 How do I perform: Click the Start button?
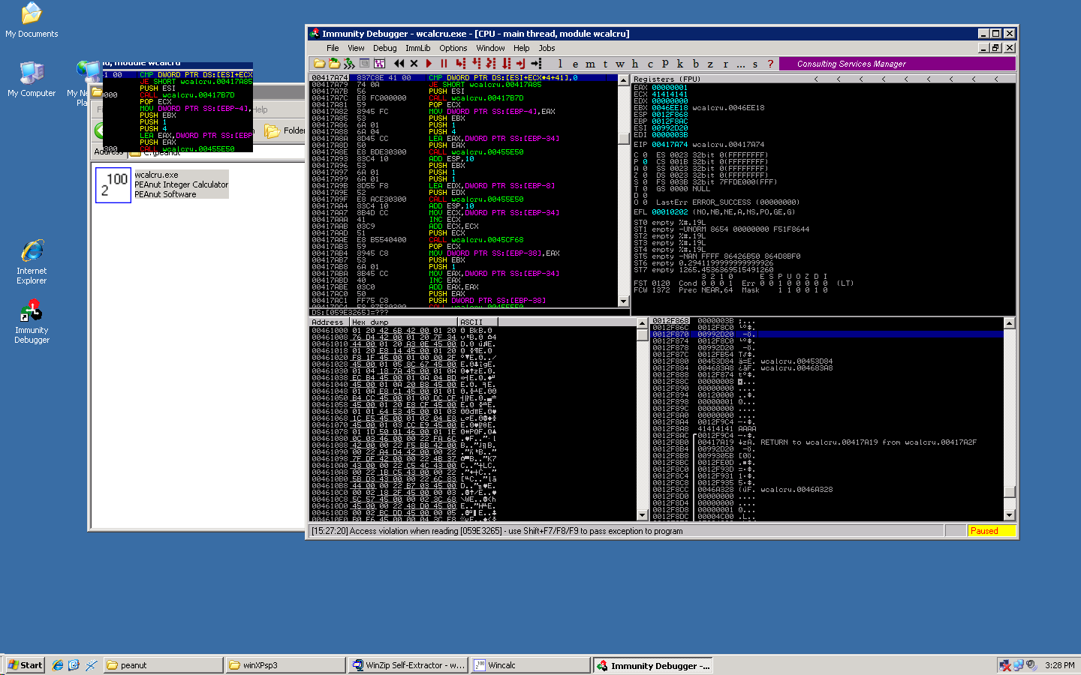pyautogui.click(x=25, y=664)
